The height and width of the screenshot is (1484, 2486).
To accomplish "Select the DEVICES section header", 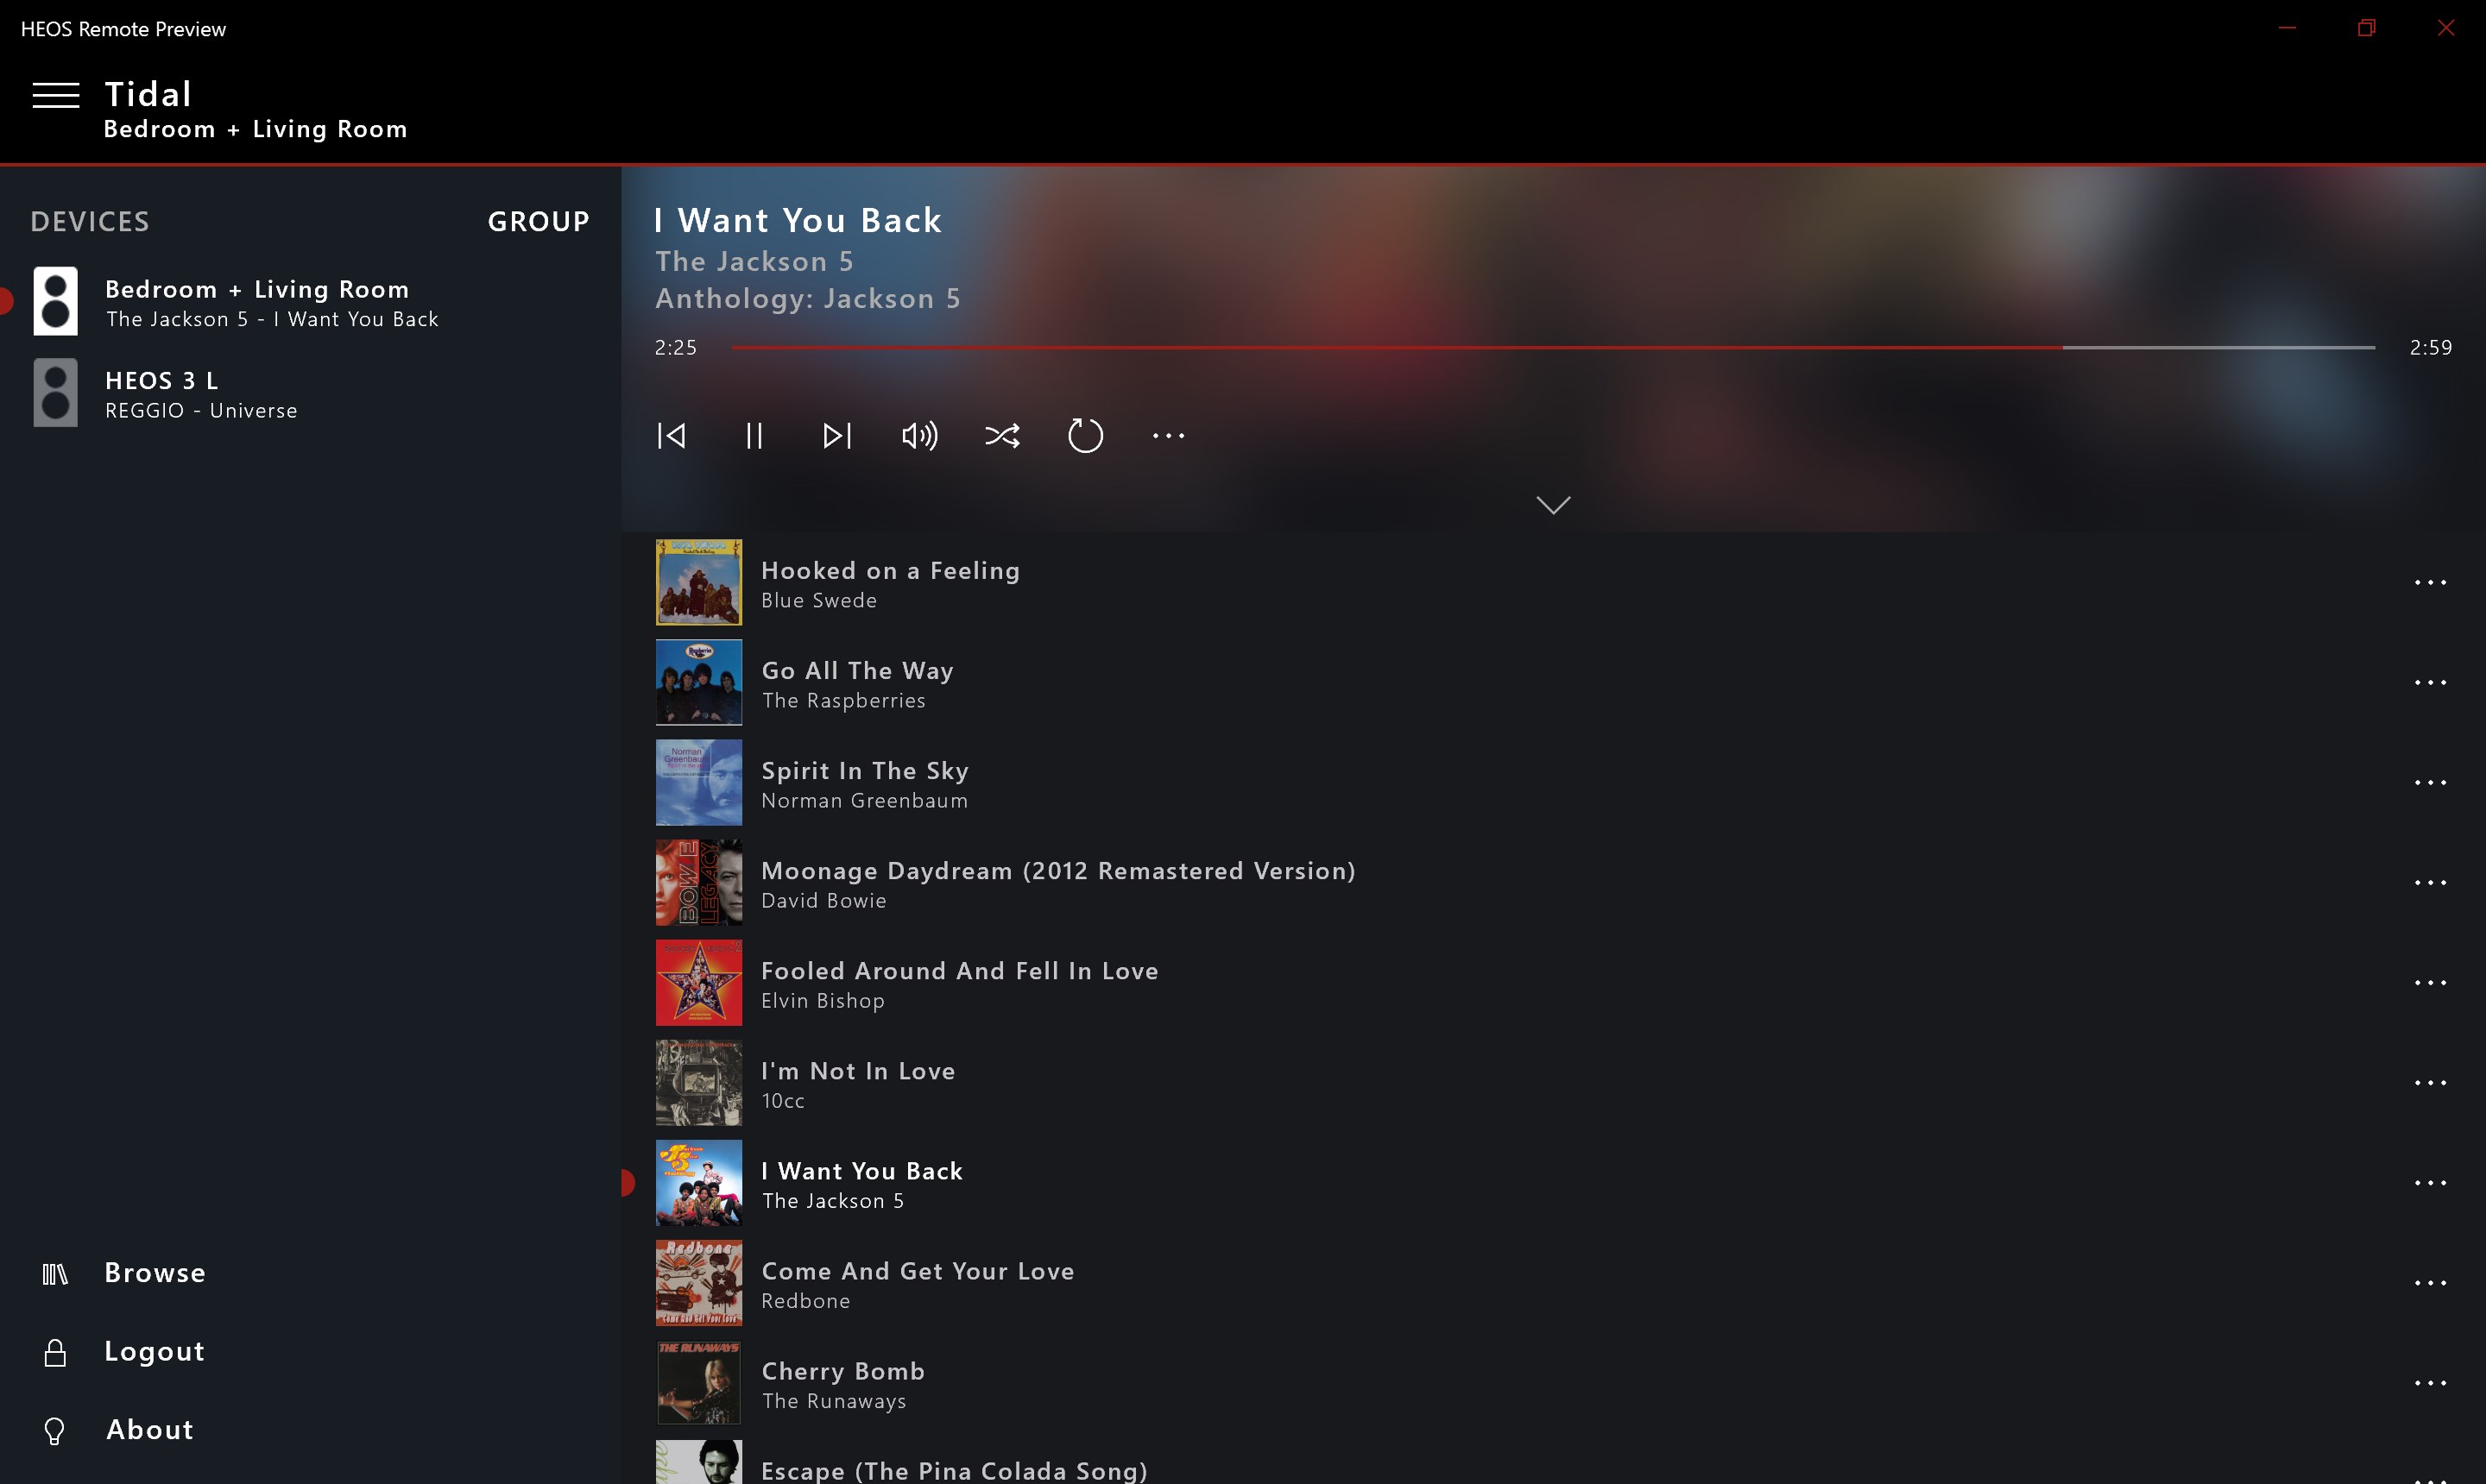I will (x=89, y=220).
